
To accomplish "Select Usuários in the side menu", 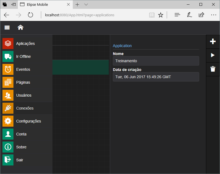I will point(24,95).
